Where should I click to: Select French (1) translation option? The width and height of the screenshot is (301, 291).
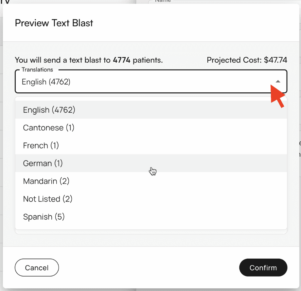pyautogui.click(x=41, y=145)
